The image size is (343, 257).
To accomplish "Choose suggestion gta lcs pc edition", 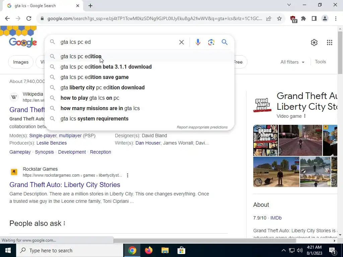I will (x=139, y=56).
